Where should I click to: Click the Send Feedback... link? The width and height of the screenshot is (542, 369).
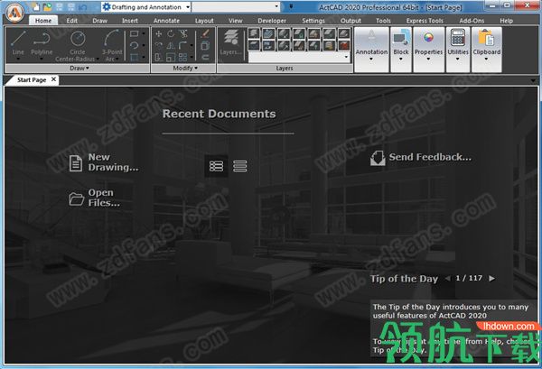(x=430, y=157)
